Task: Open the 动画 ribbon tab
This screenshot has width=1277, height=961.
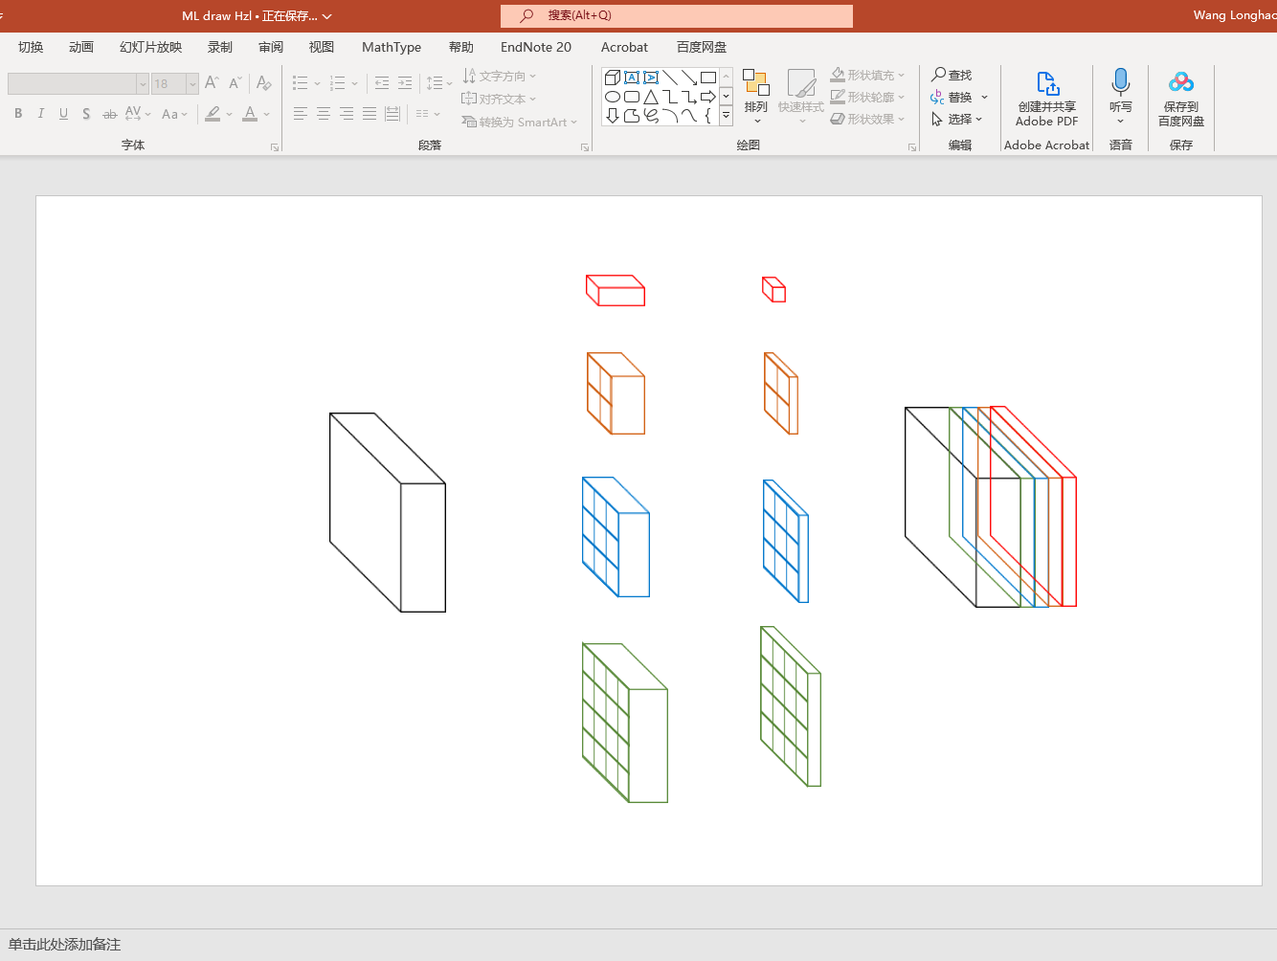Action: click(x=81, y=47)
